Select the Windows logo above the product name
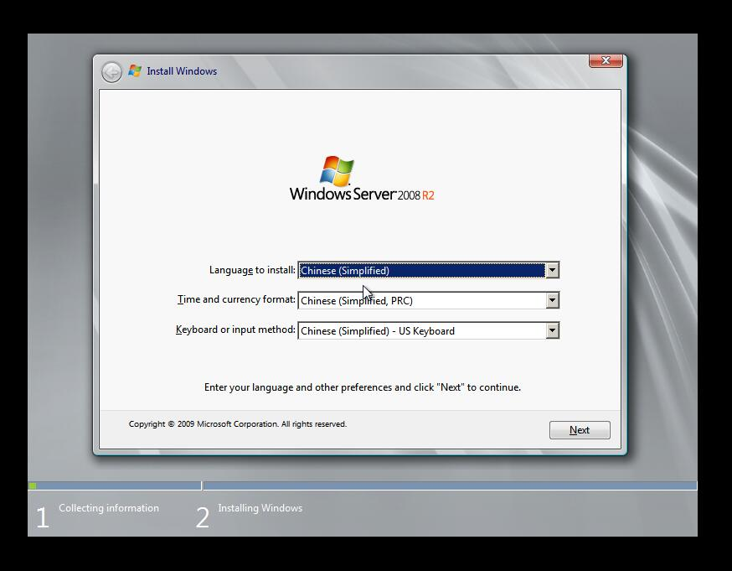This screenshot has height=571, width=732. (337, 172)
